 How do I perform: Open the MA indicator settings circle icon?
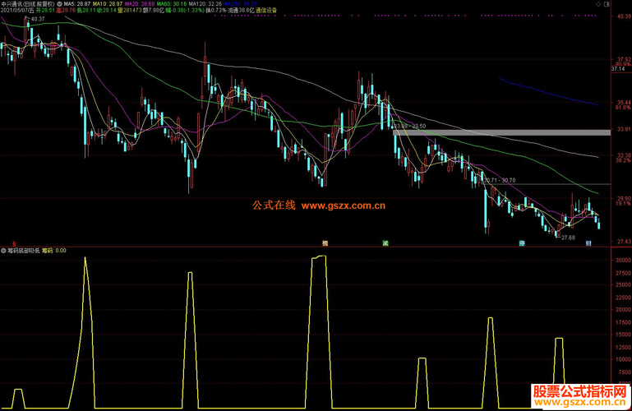point(59,3)
